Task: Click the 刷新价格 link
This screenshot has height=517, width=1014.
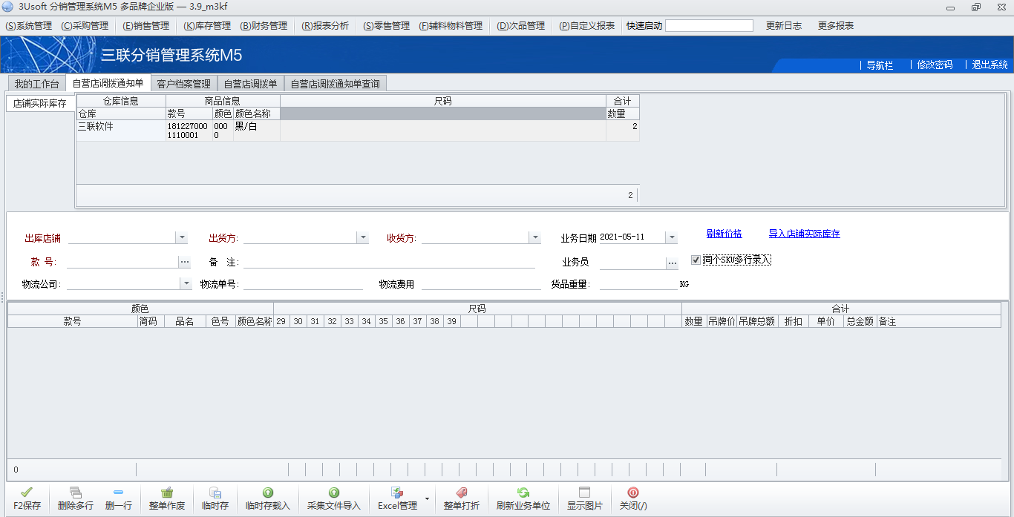Action: tap(724, 234)
